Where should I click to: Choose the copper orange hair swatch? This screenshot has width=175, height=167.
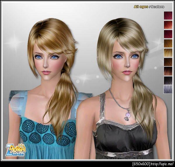pyautogui.click(x=168, y=43)
